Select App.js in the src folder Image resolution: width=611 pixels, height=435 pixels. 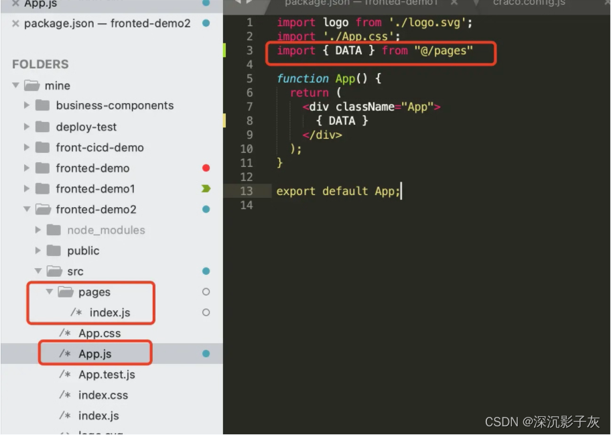[x=95, y=354]
